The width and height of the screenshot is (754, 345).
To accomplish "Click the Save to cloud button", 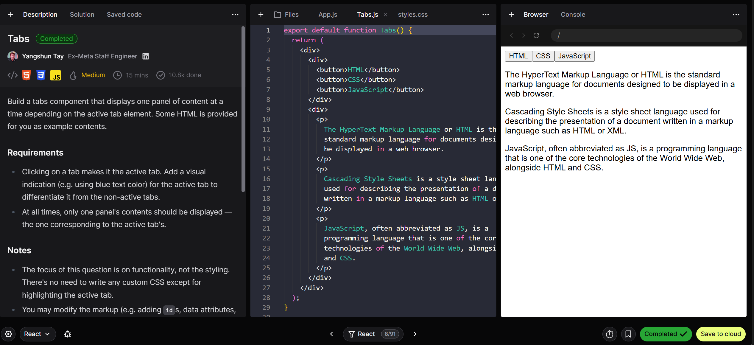I will [720, 334].
